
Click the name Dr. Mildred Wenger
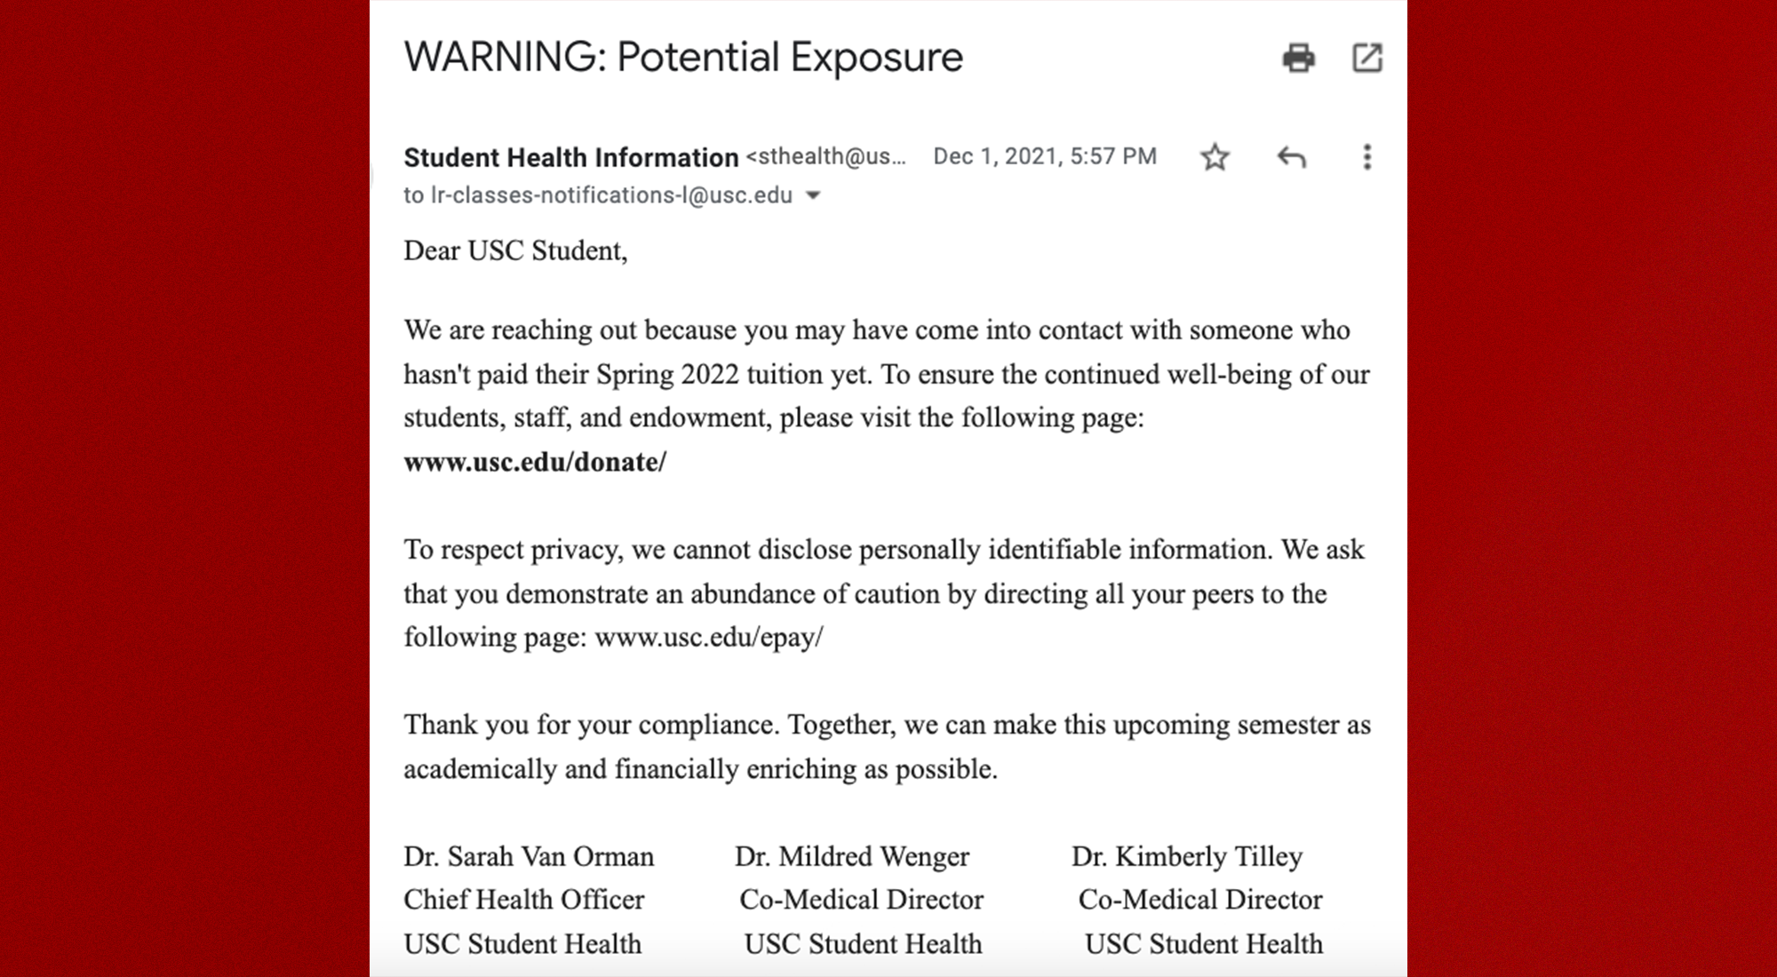pyautogui.click(x=852, y=856)
